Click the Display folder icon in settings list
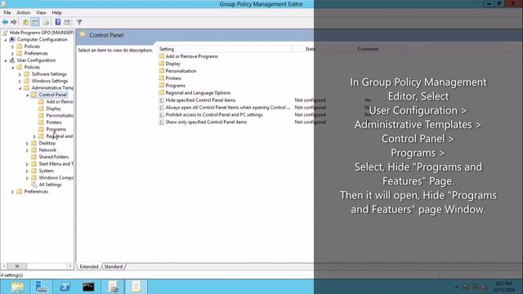Screen dimensions: 523x294 pyautogui.click(x=162, y=64)
